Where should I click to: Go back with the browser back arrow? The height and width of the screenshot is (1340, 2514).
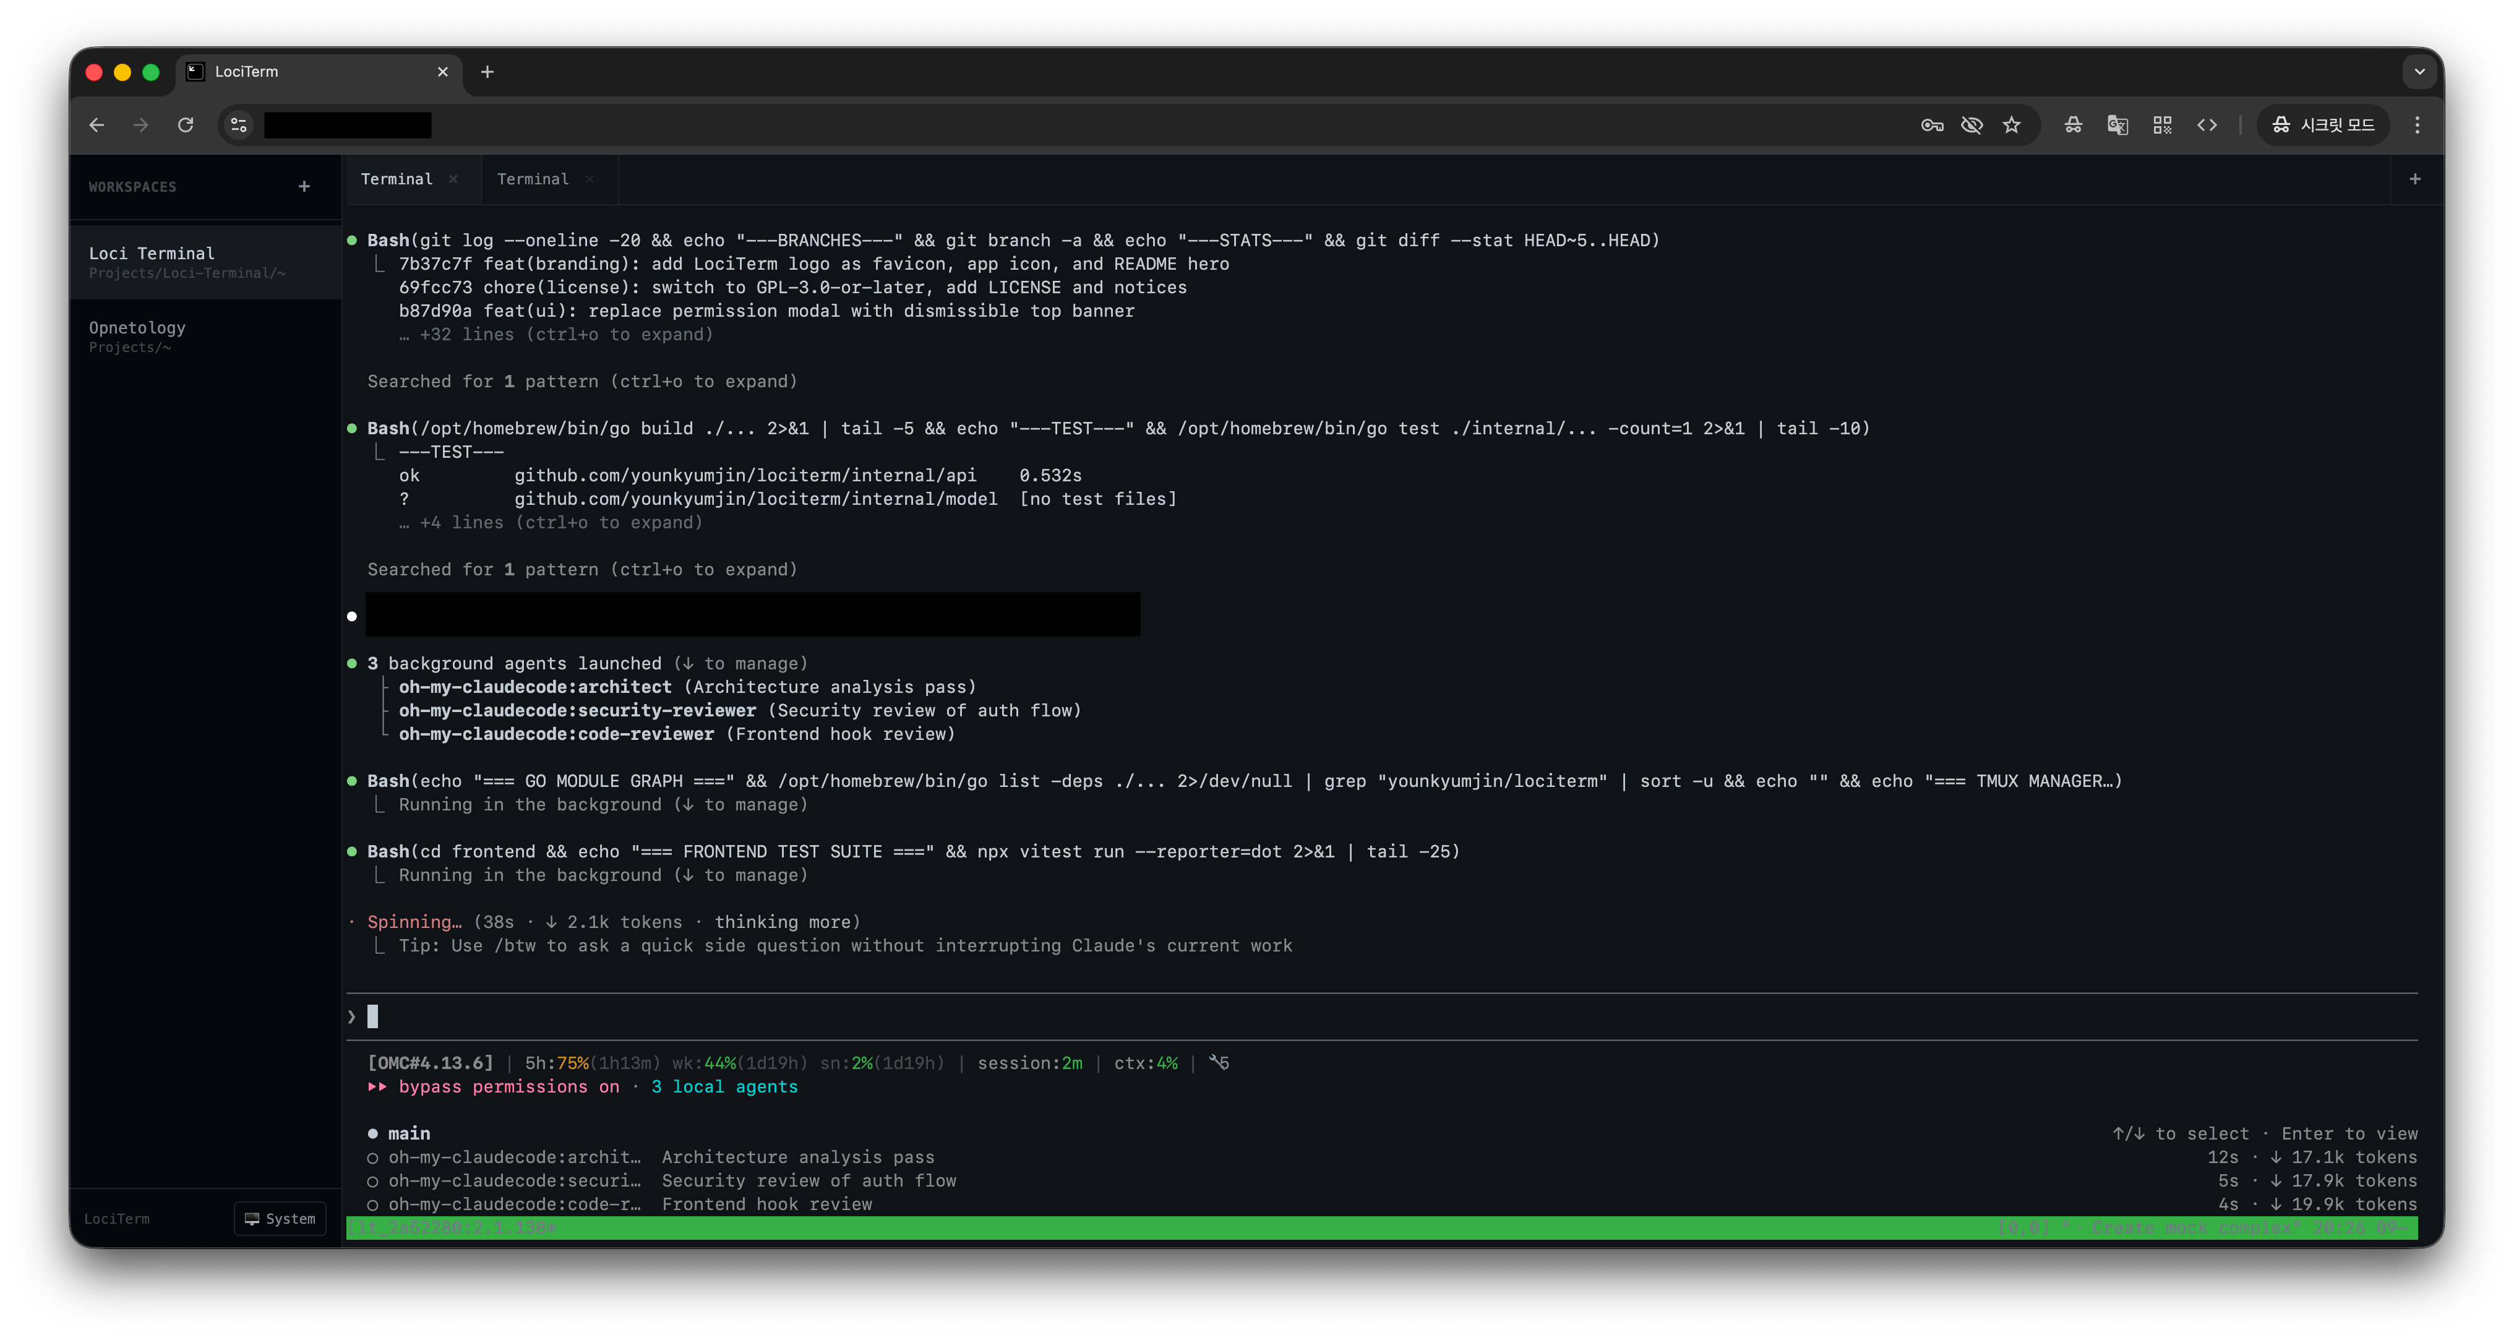coord(96,125)
